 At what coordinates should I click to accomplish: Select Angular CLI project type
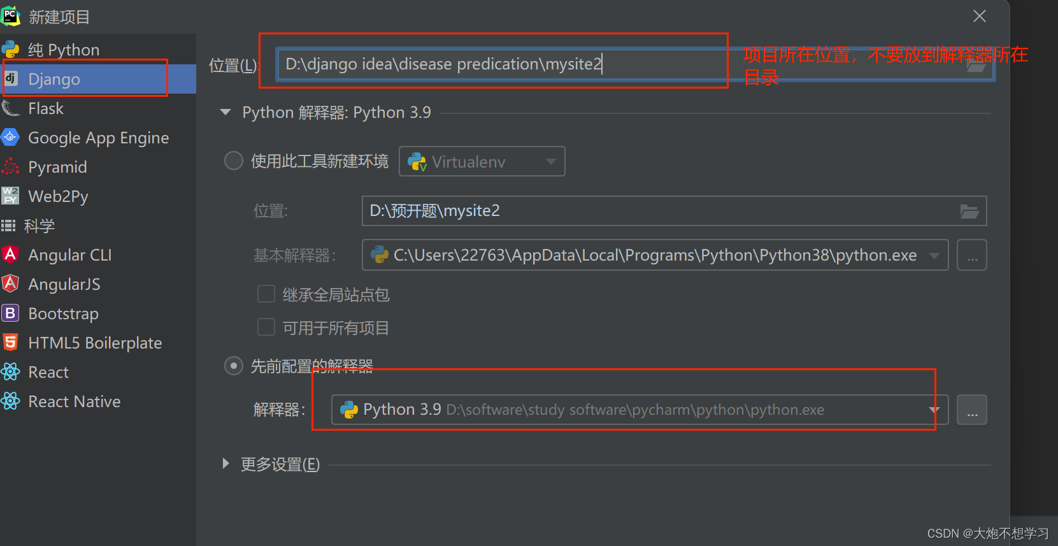pyautogui.click(x=98, y=255)
